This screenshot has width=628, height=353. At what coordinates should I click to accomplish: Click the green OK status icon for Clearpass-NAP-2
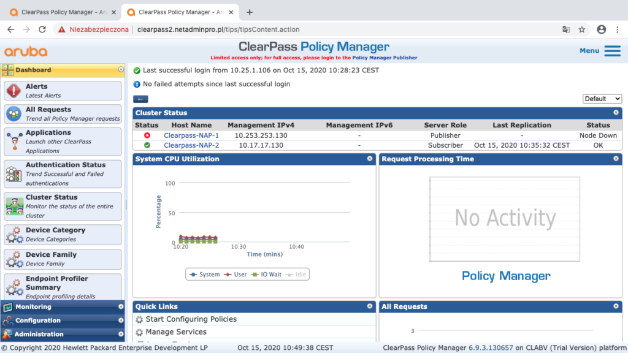(147, 145)
